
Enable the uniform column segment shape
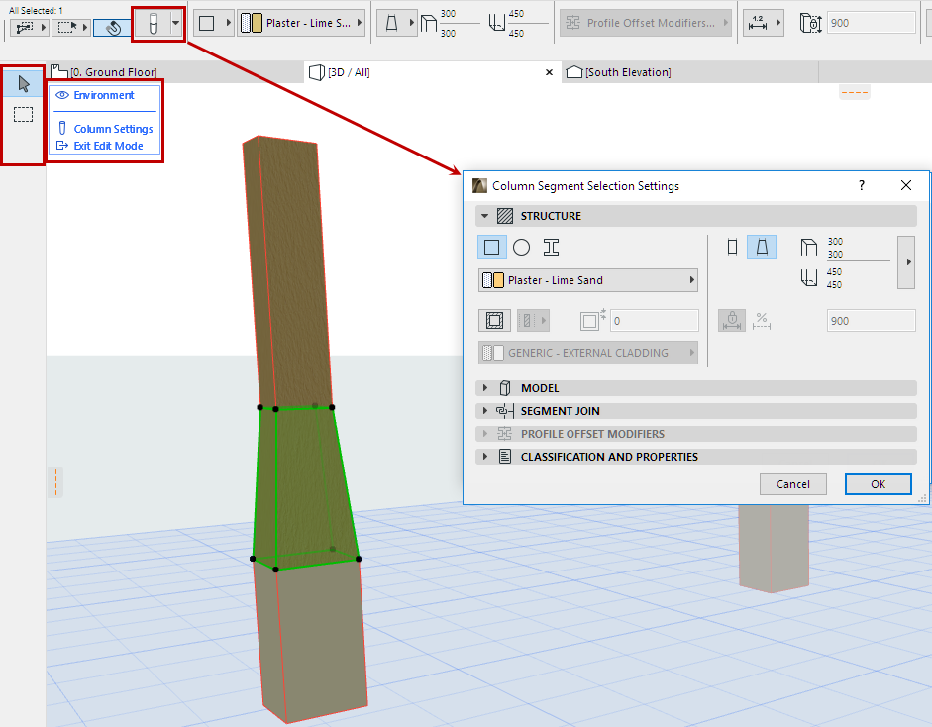tap(733, 246)
